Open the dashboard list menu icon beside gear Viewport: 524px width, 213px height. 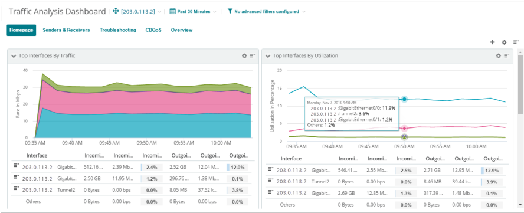pos(515,42)
